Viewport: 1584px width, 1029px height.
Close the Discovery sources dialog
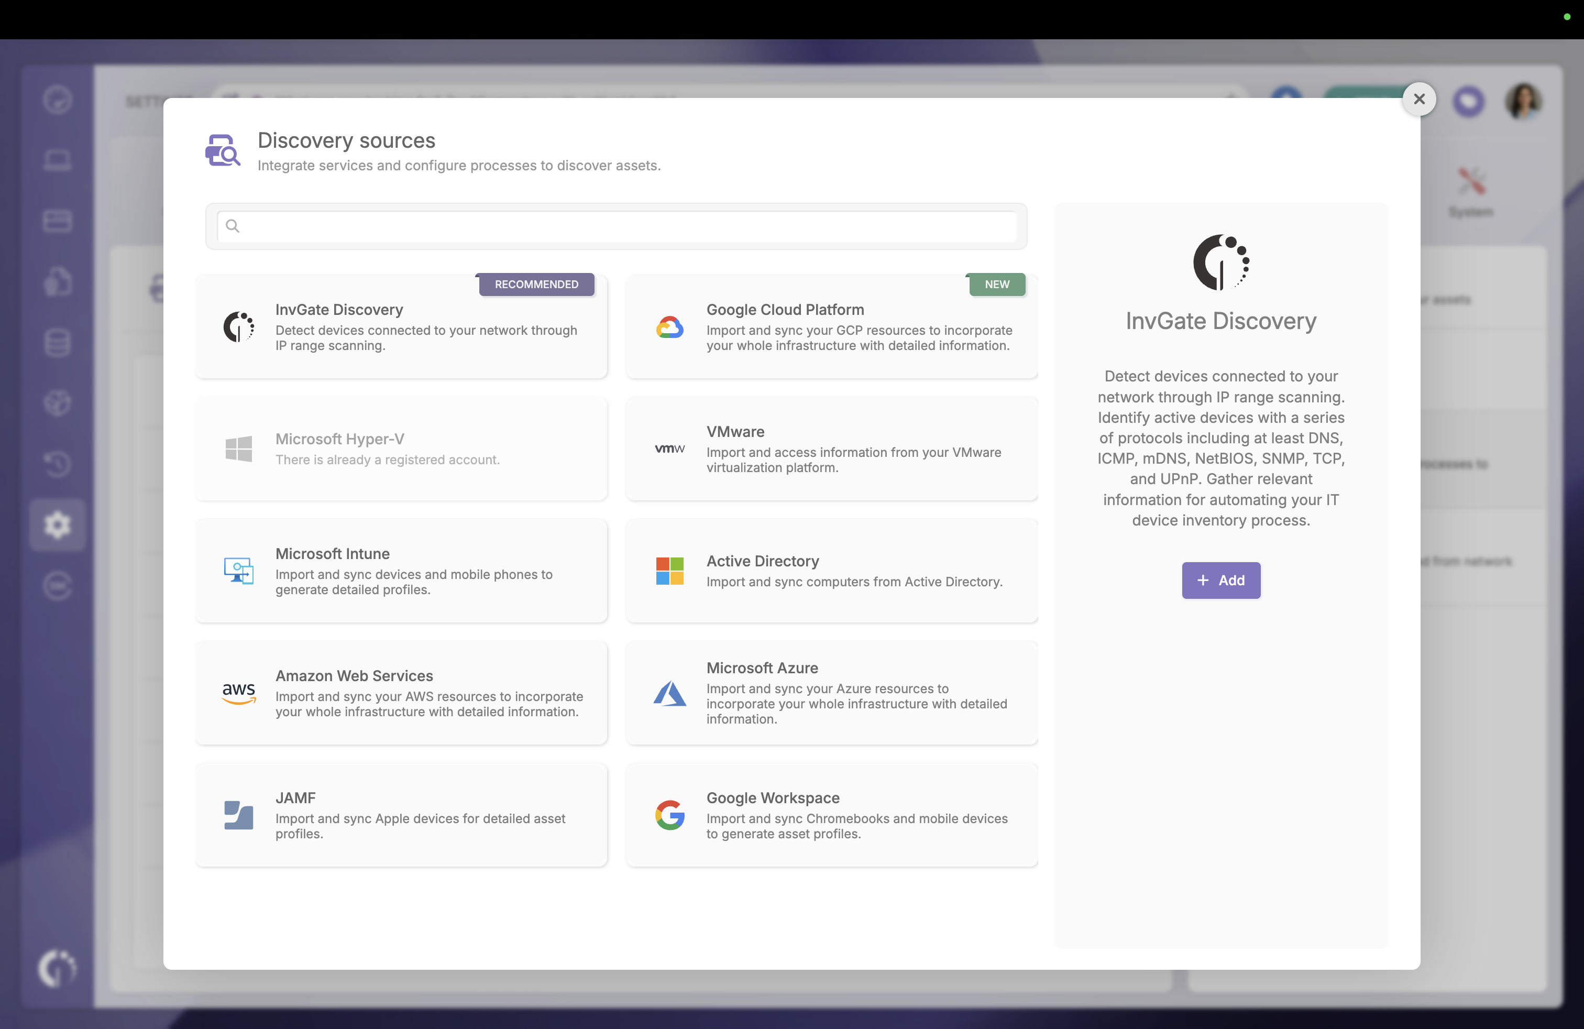point(1420,98)
